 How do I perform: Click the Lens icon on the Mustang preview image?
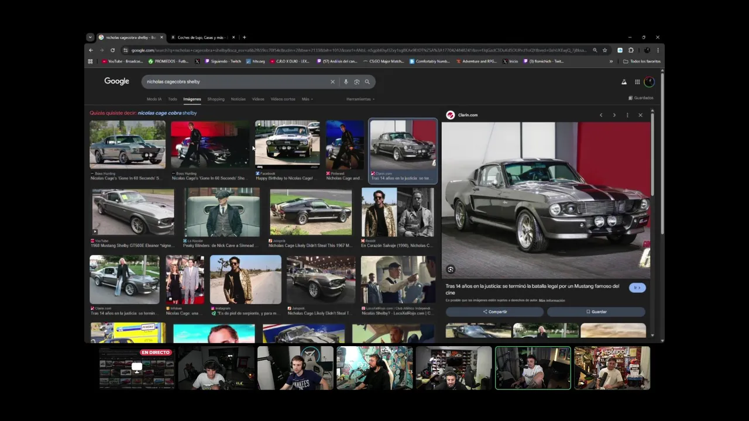tap(451, 270)
